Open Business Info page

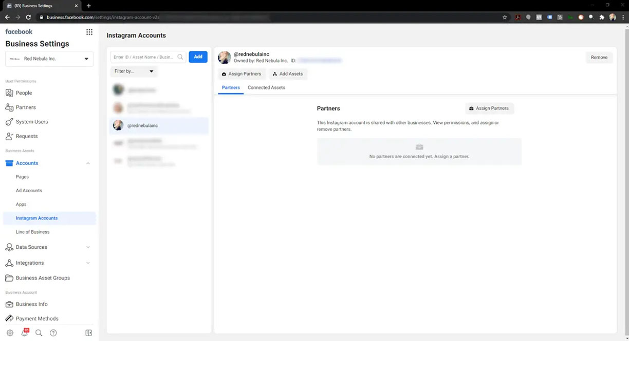31,304
